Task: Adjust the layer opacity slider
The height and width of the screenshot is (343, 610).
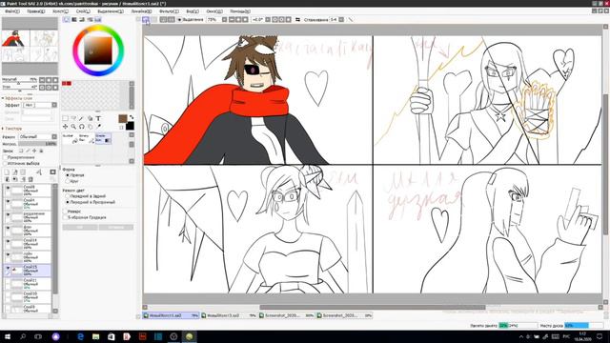Action: point(37,144)
